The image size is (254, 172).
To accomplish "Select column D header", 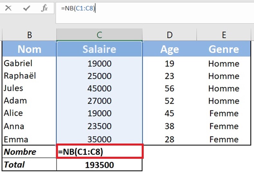I will [169, 35].
